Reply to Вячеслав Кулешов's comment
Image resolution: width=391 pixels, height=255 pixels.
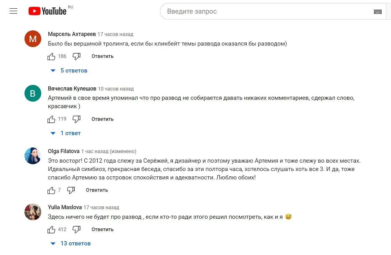(x=102, y=119)
